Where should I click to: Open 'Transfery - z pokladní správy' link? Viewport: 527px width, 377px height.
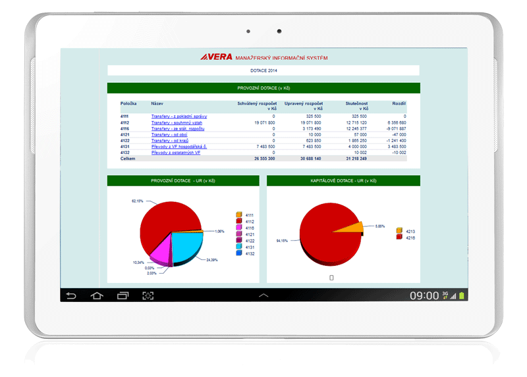tap(176, 116)
